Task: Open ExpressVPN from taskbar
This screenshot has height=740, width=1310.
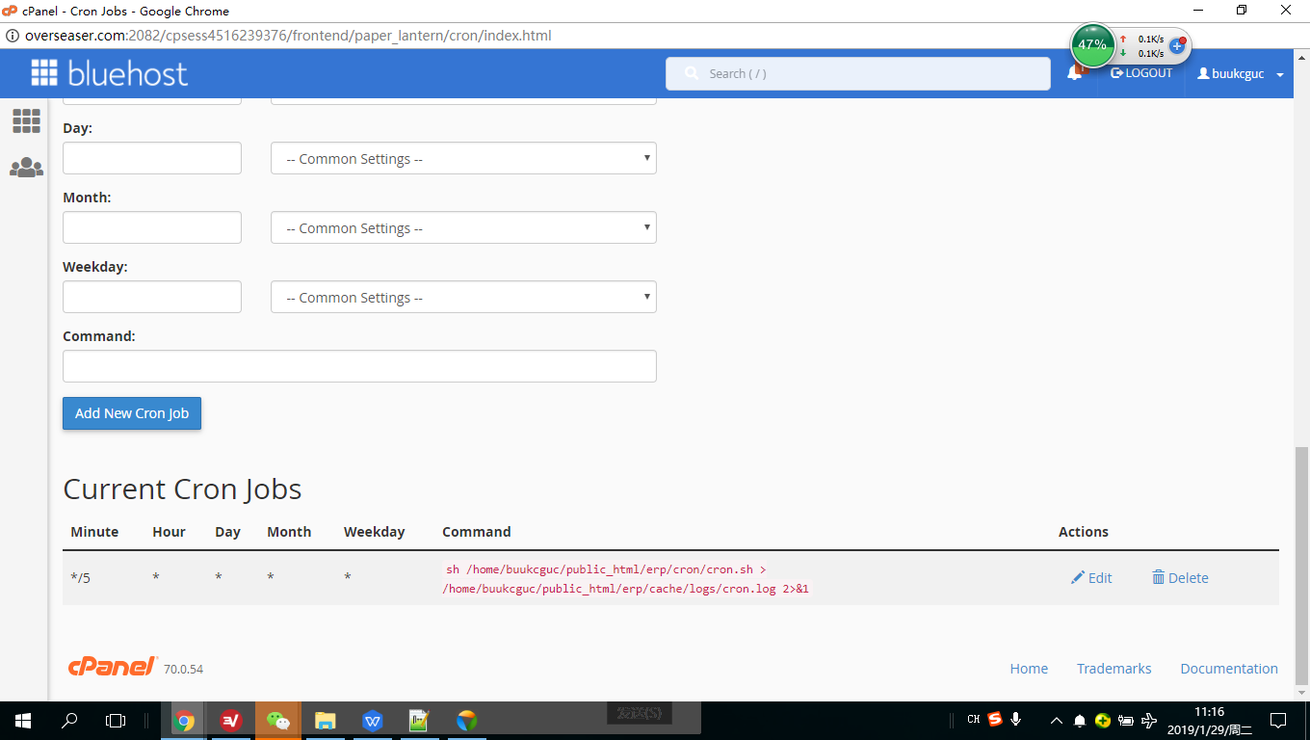Action: click(x=231, y=720)
